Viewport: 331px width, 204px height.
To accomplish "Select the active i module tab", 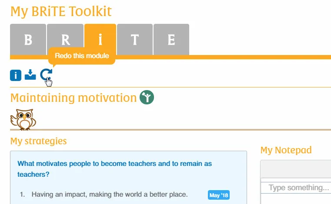I will point(100,40).
